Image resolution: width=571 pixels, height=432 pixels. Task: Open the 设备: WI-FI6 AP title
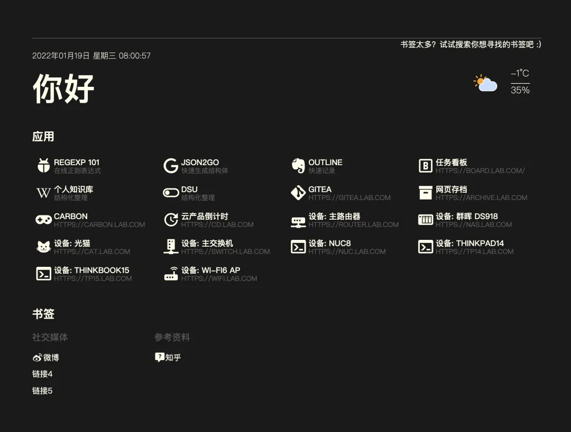click(210, 270)
